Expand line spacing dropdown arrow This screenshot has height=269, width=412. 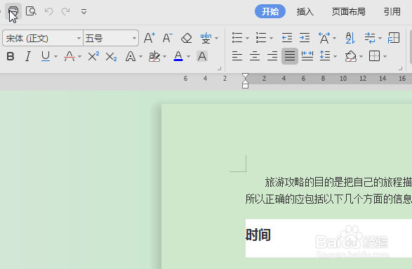point(335,56)
